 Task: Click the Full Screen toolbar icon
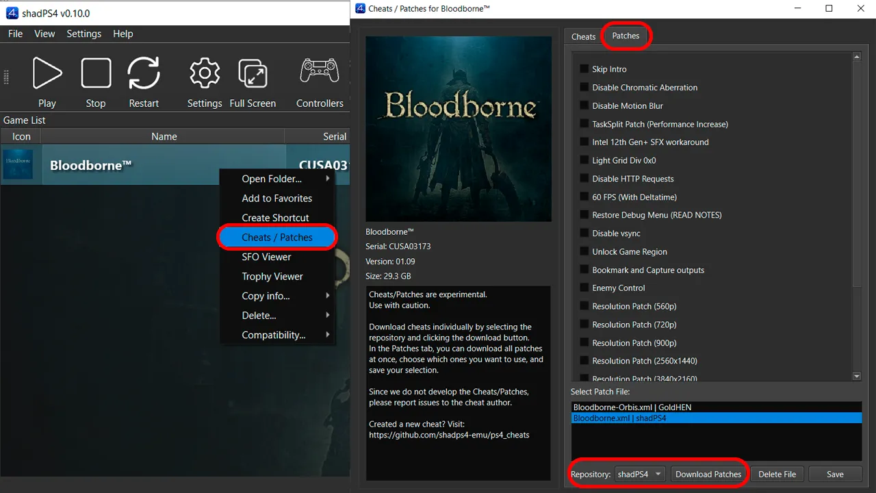[x=253, y=73]
